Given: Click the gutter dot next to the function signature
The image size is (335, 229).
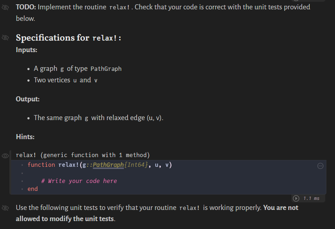Looking at the screenshot, I should click(x=22, y=165).
